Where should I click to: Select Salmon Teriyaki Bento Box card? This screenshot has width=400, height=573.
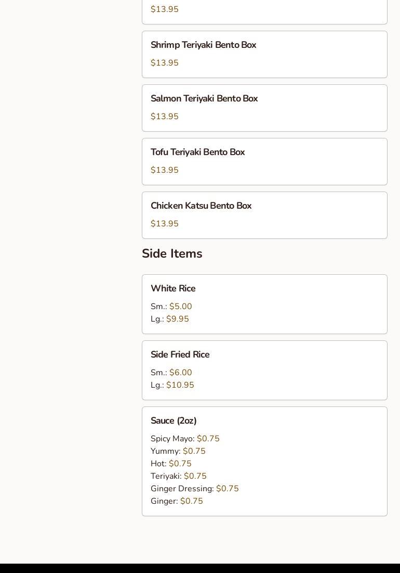pos(264,108)
